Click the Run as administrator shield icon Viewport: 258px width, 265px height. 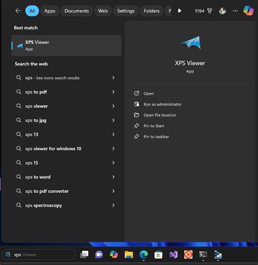pyautogui.click(x=137, y=104)
